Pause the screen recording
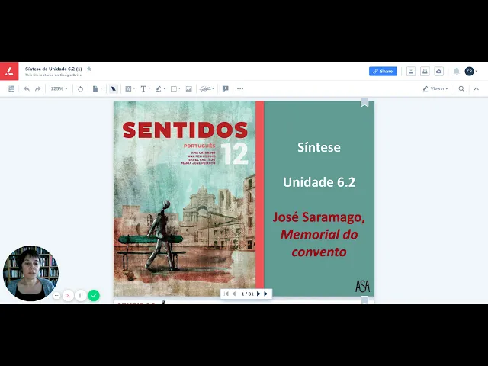Viewport: 488px width, 366px height. coord(81,295)
